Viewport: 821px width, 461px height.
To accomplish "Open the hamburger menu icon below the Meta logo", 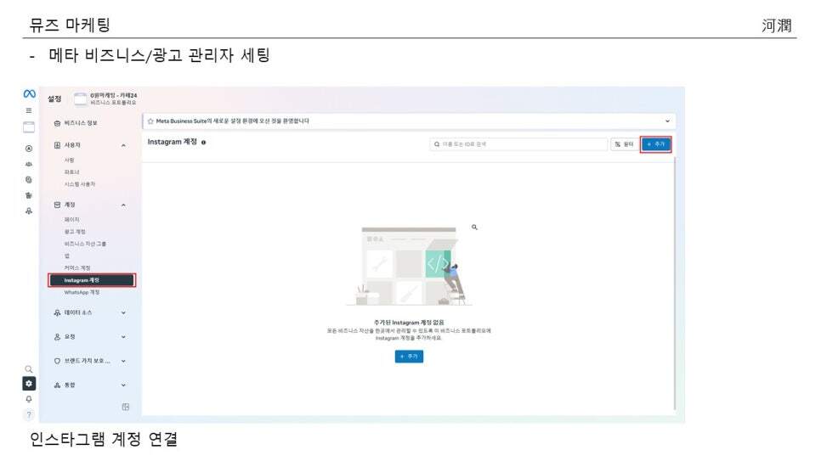I will 29,110.
